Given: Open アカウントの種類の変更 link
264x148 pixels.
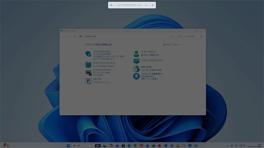Looking at the screenshot, I should pos(151,55).
